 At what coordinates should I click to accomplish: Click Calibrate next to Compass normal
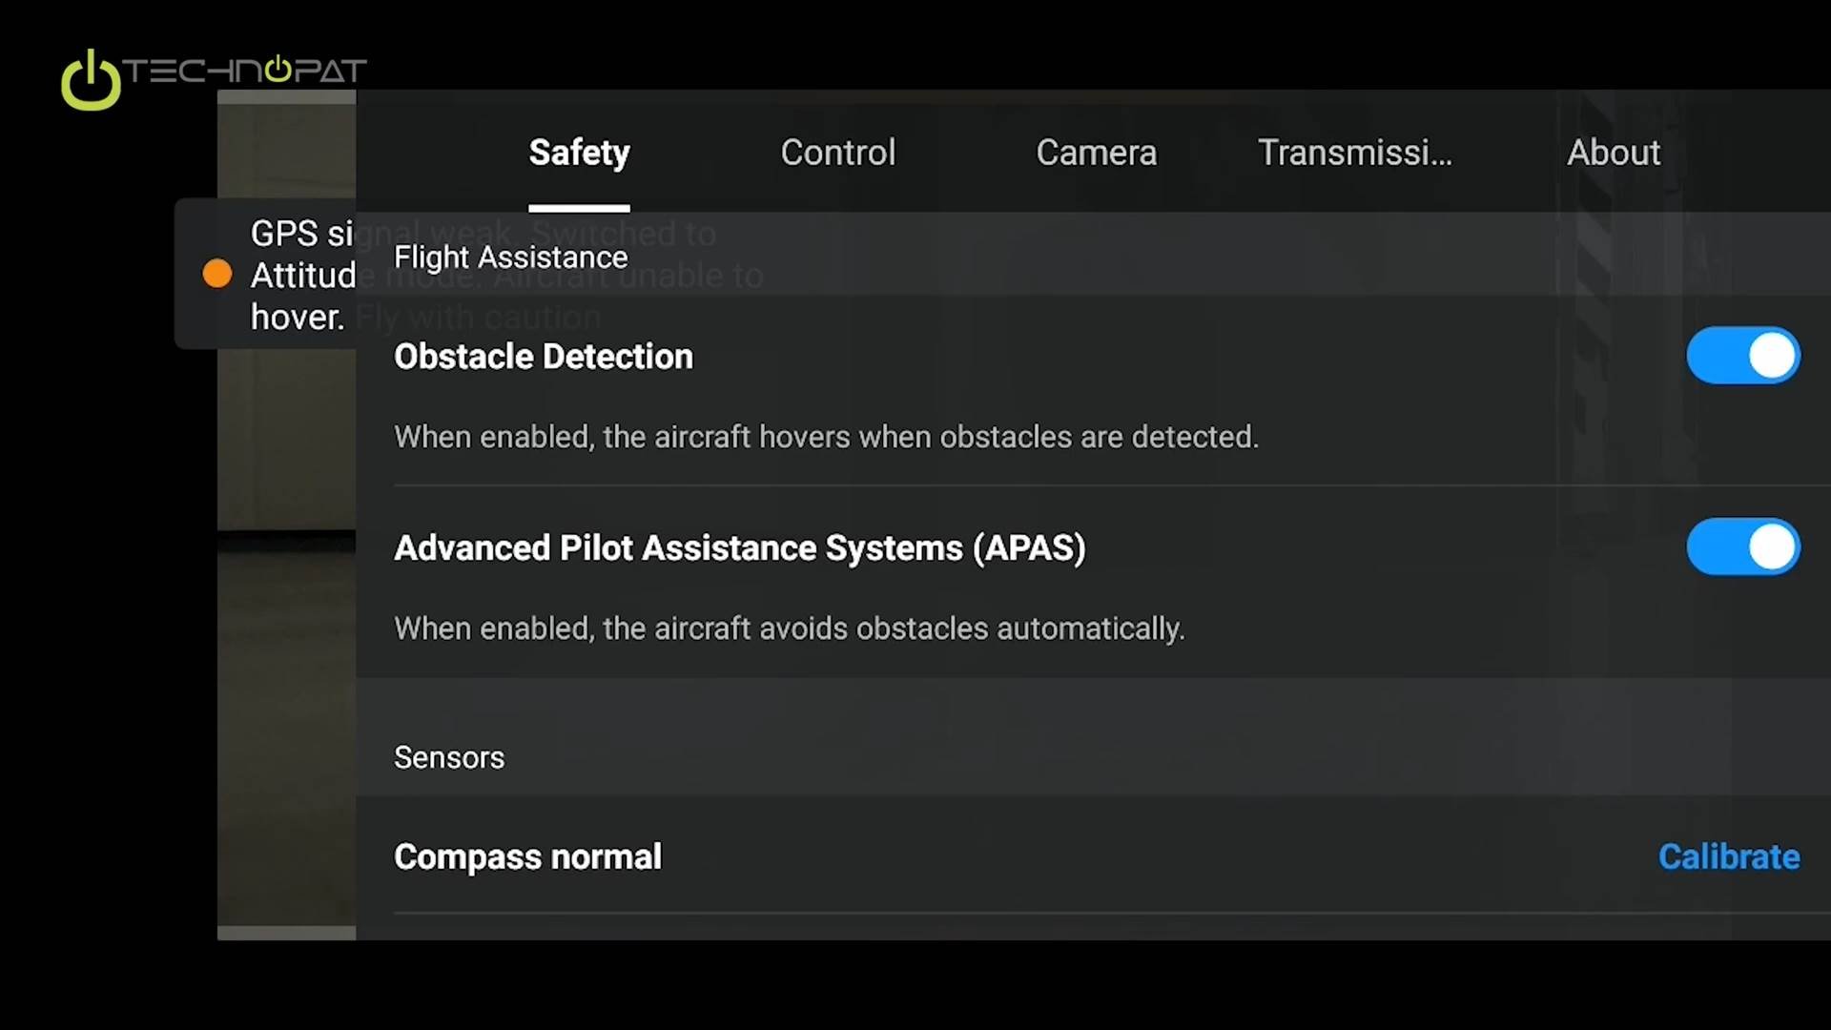tap(1728, 856)
